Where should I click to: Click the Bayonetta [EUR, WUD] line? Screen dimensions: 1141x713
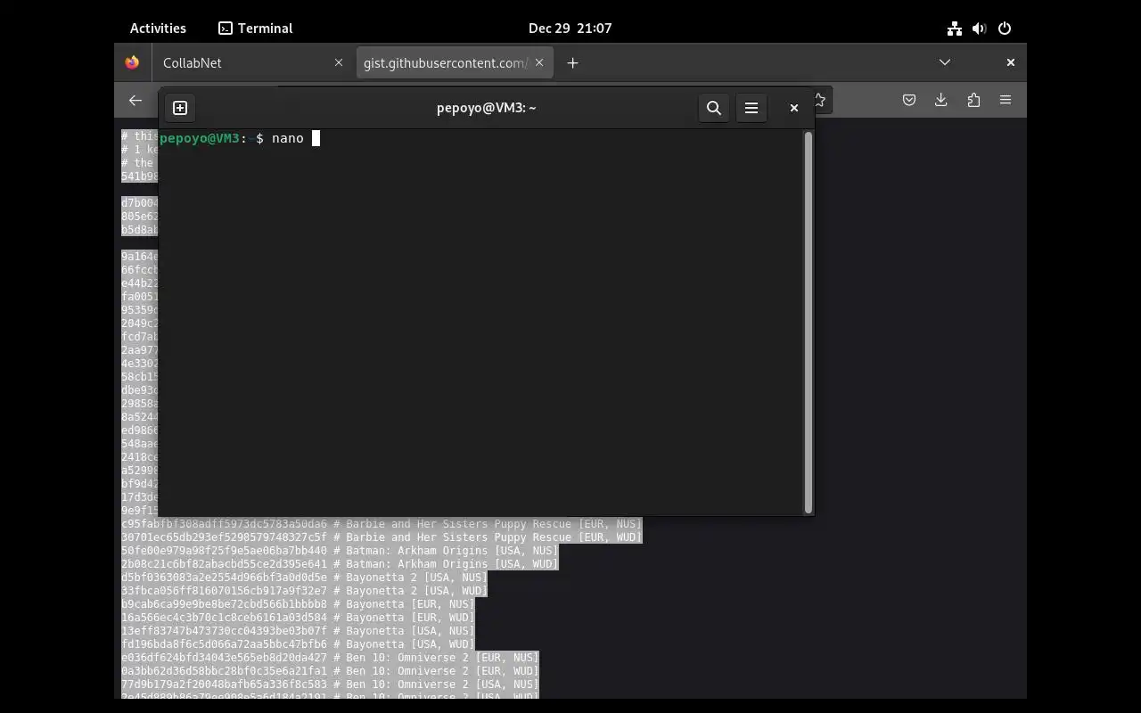point(299,618)
